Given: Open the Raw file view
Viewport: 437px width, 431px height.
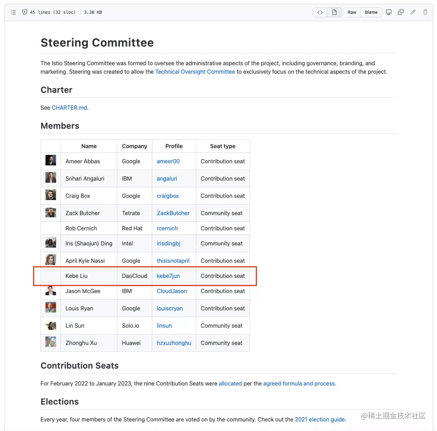Looking at the screenshot, I should pos(352,12).
